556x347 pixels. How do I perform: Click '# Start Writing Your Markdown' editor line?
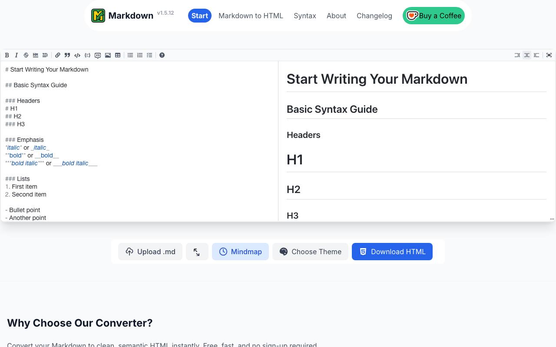(x=47, y=69)
